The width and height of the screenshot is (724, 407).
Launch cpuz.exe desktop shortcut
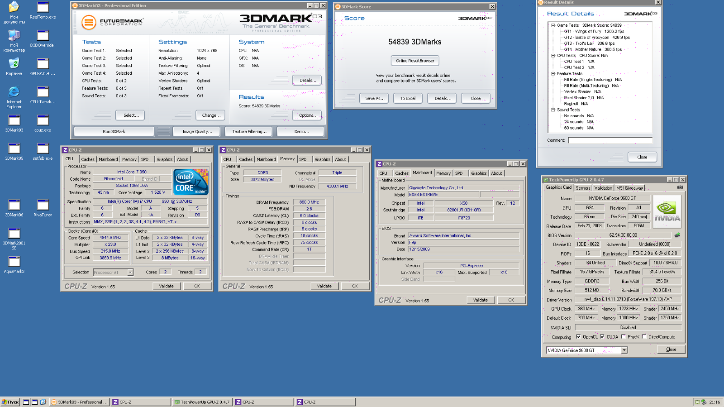point(43,124)
